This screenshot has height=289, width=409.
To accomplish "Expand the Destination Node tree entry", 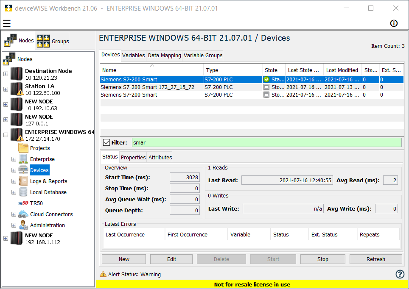I will [x=6, y=74].
